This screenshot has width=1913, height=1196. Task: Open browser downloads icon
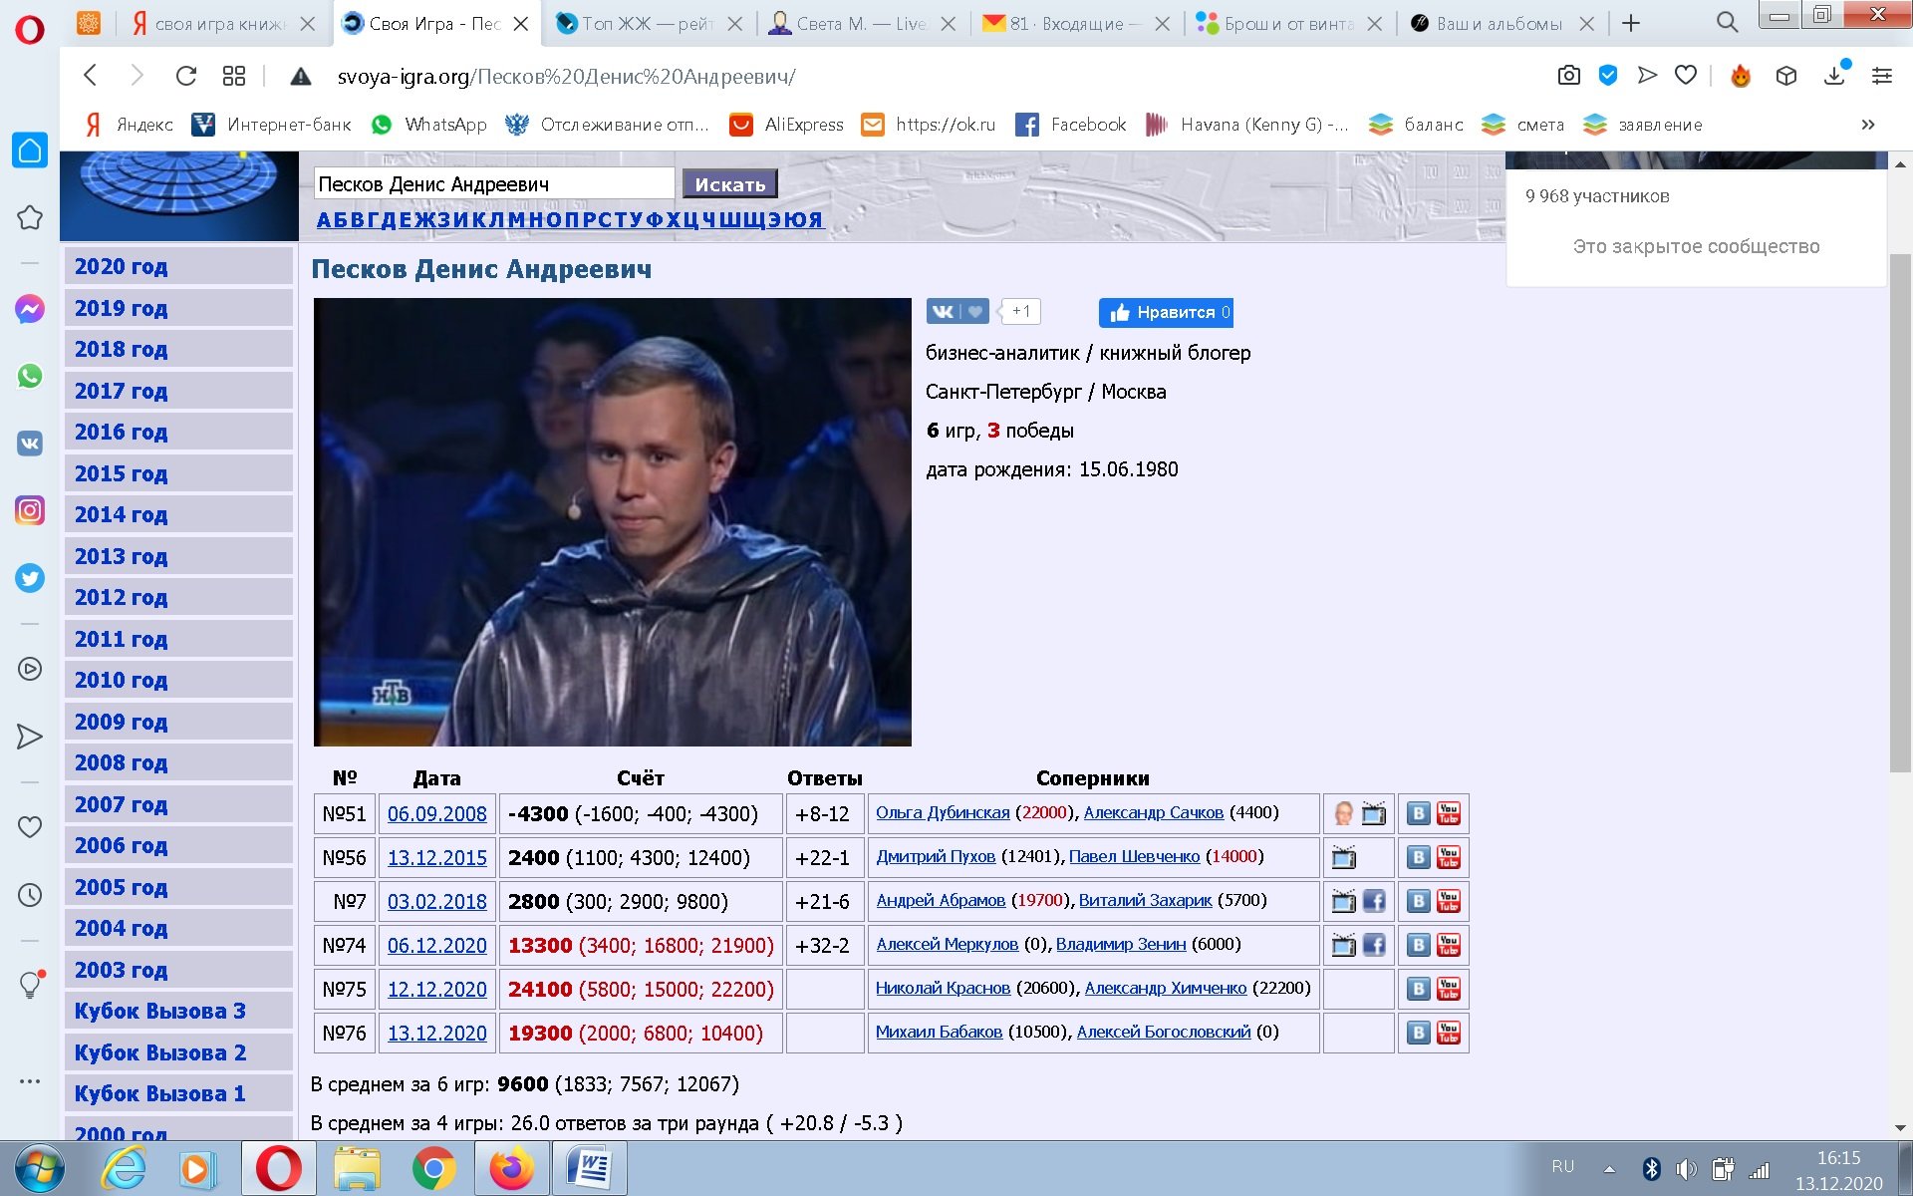tap(1833, 76)
